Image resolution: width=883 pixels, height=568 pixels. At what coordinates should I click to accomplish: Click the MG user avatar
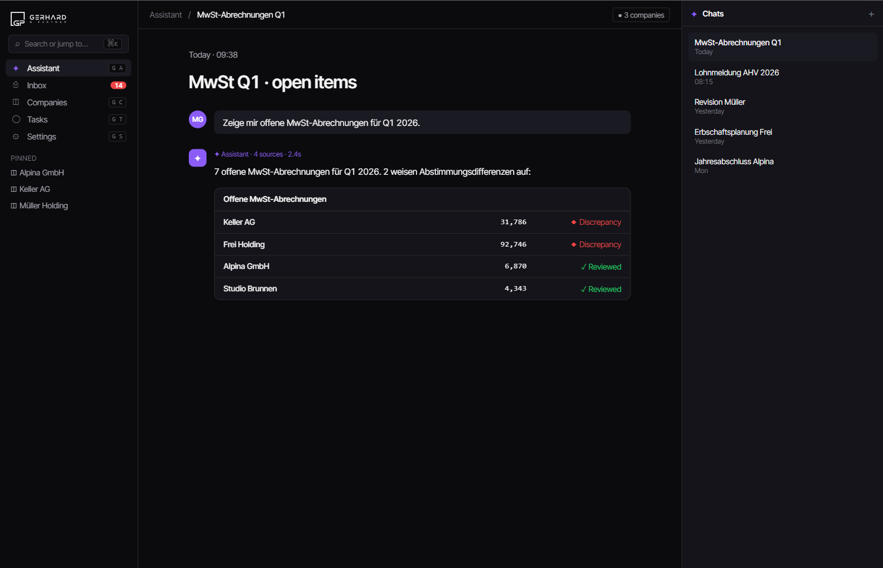(x=198, y=119)
